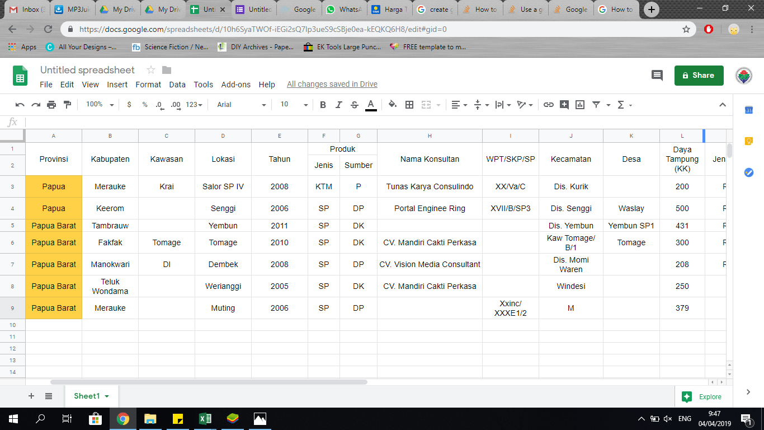
Task: Star the Untitled spreadsheet
Action: coord(150,70)
